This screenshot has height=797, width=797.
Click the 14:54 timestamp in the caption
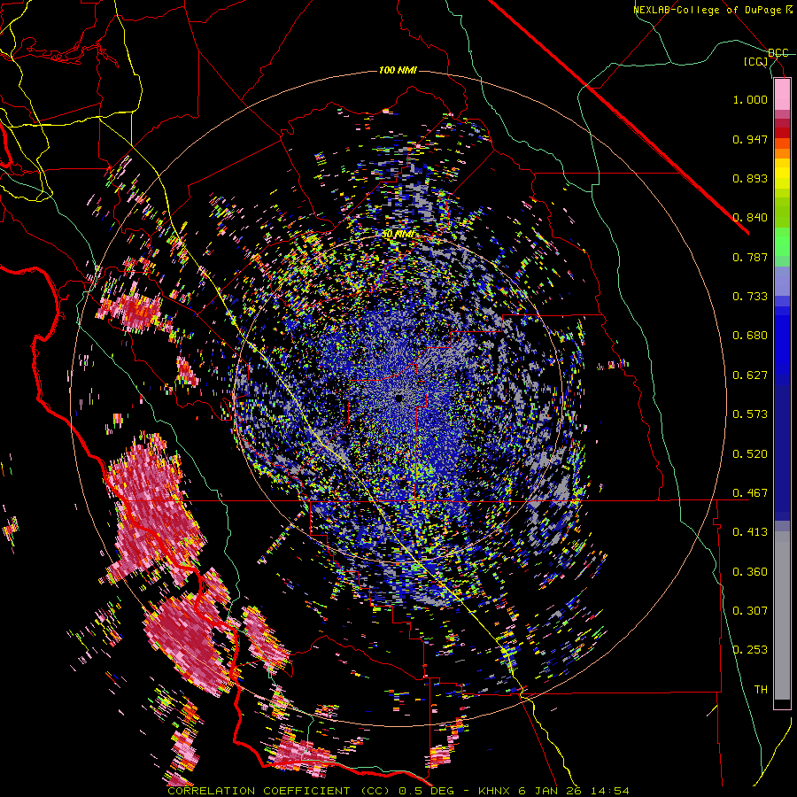point(610,791)
